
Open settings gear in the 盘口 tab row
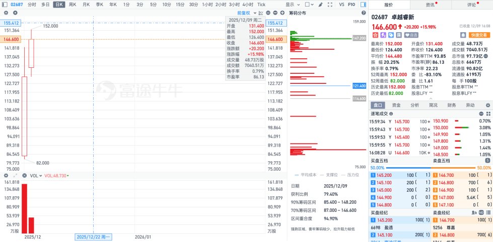point(487,105)
